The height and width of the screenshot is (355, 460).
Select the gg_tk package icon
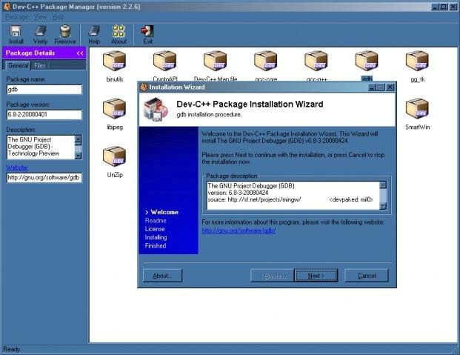(x=417, y=61)
